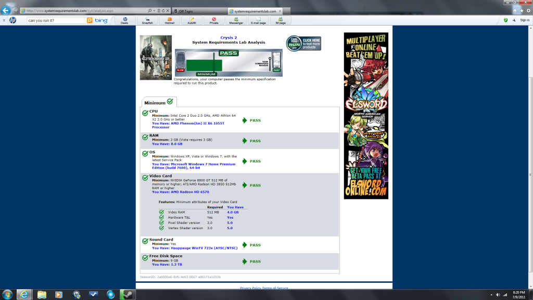Click the address bar search magnifier icon
The height and width of the screenshot is (300, 533).
pyautogui.click(x=149, y=11)
